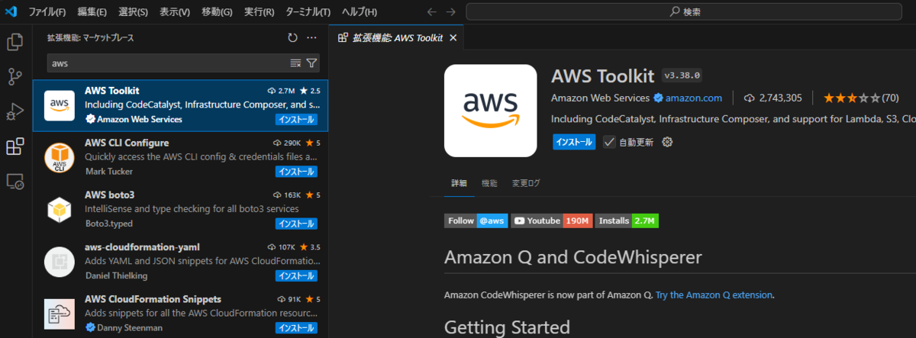Install the AWS boto3 extension
This screenshot has width=916, height=338.
pyautogui.click(x=295, y=224)
